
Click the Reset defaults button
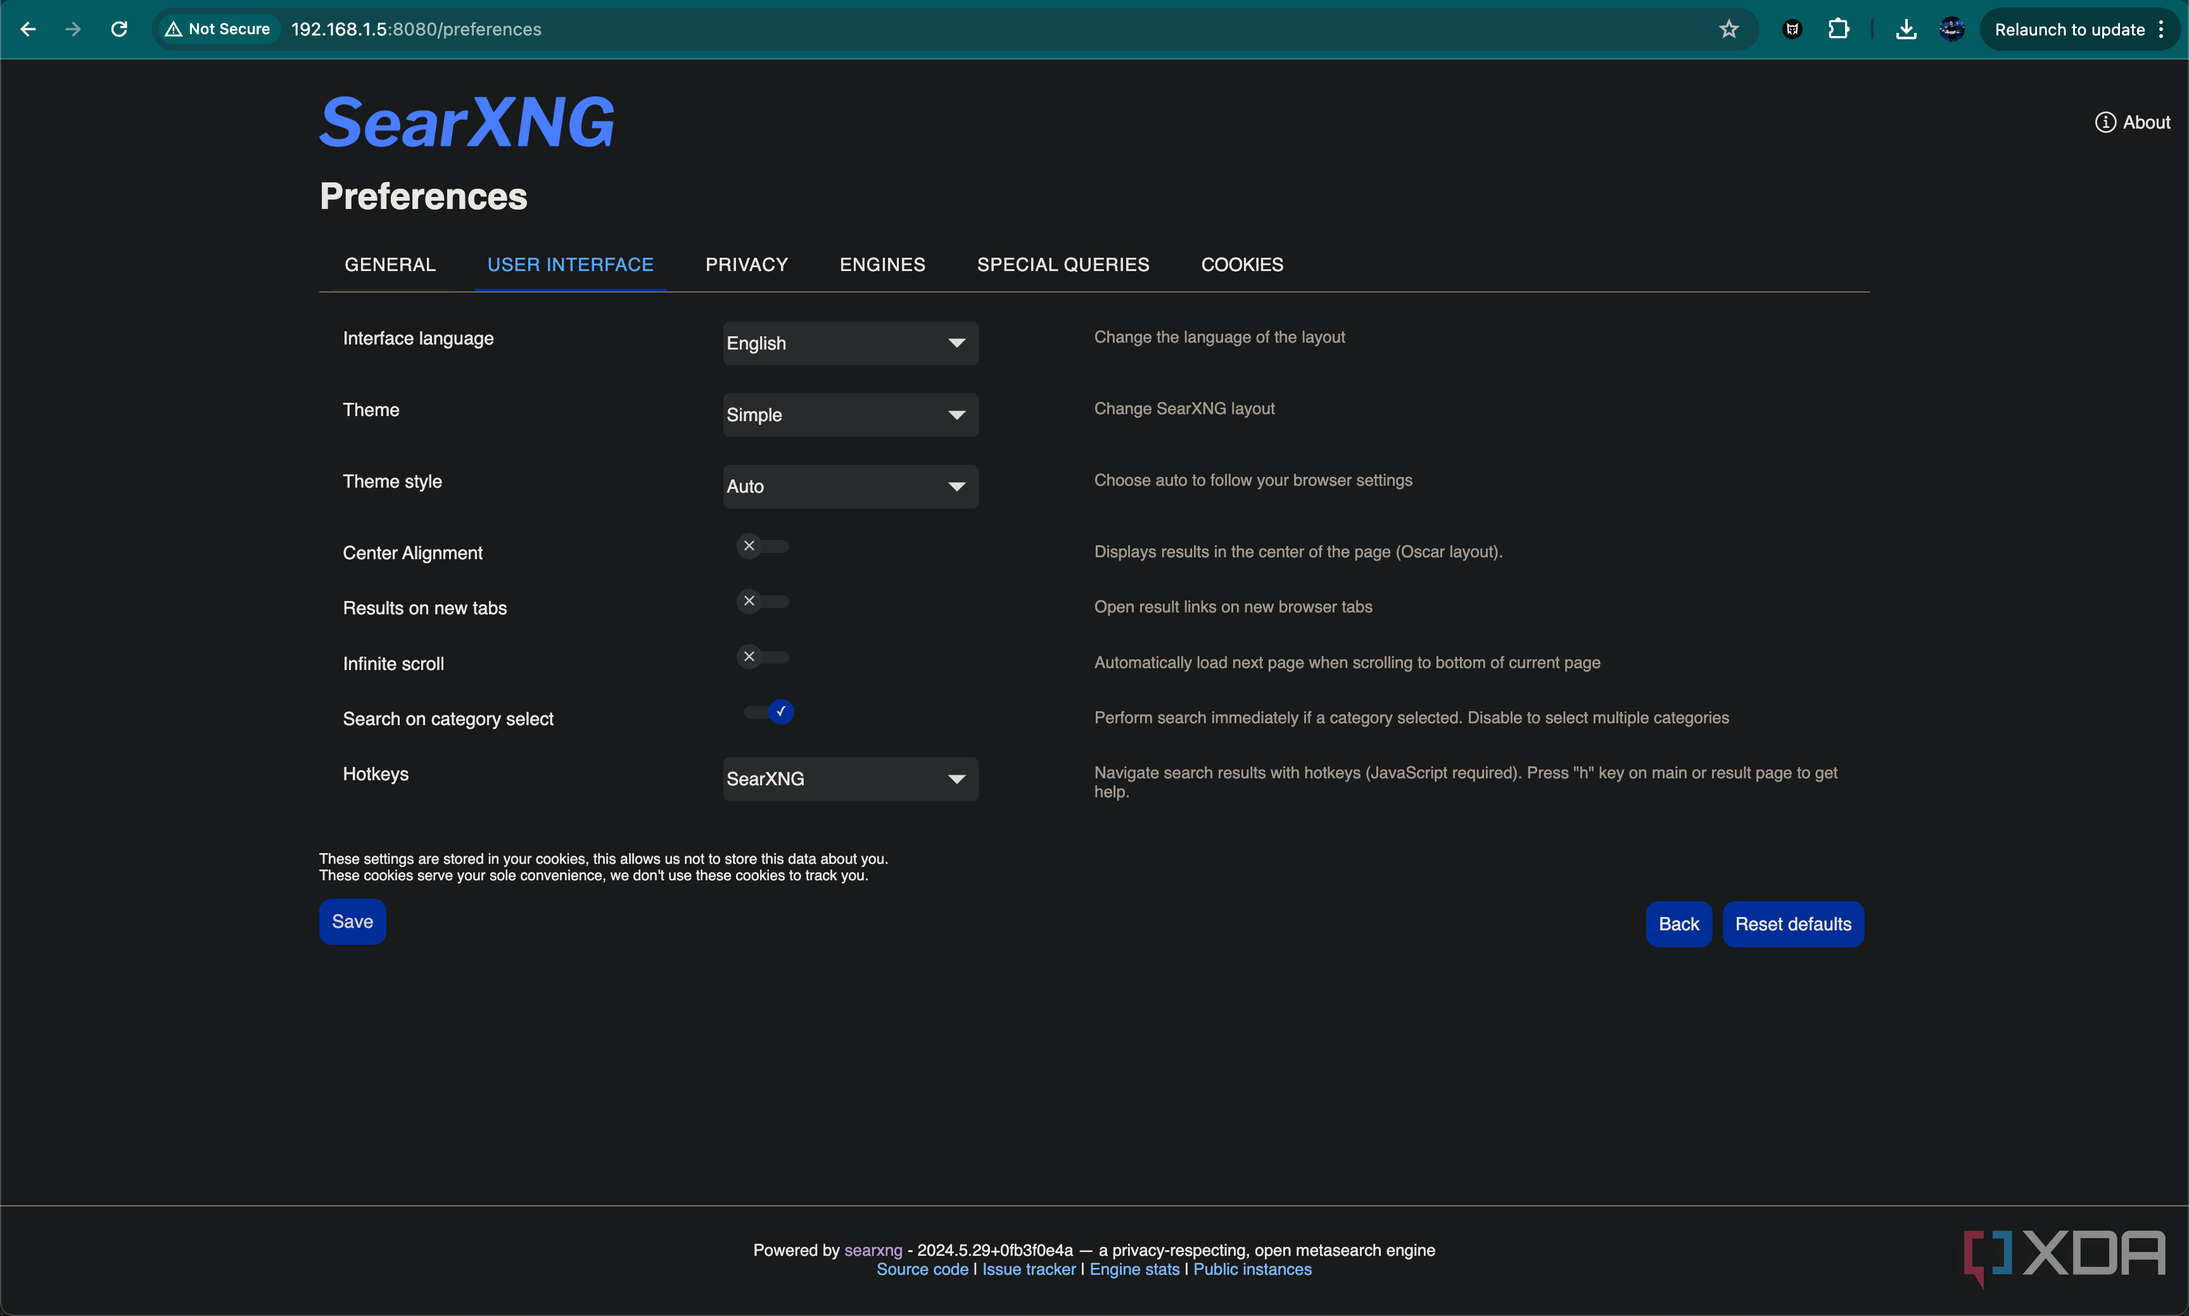(x=1792, y=924)
